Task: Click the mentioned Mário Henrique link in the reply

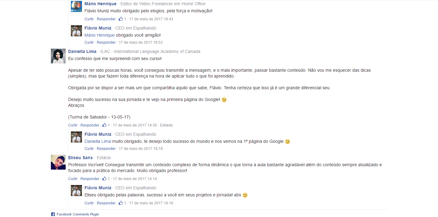Action: pyautogui.click(x=100, y=35)
